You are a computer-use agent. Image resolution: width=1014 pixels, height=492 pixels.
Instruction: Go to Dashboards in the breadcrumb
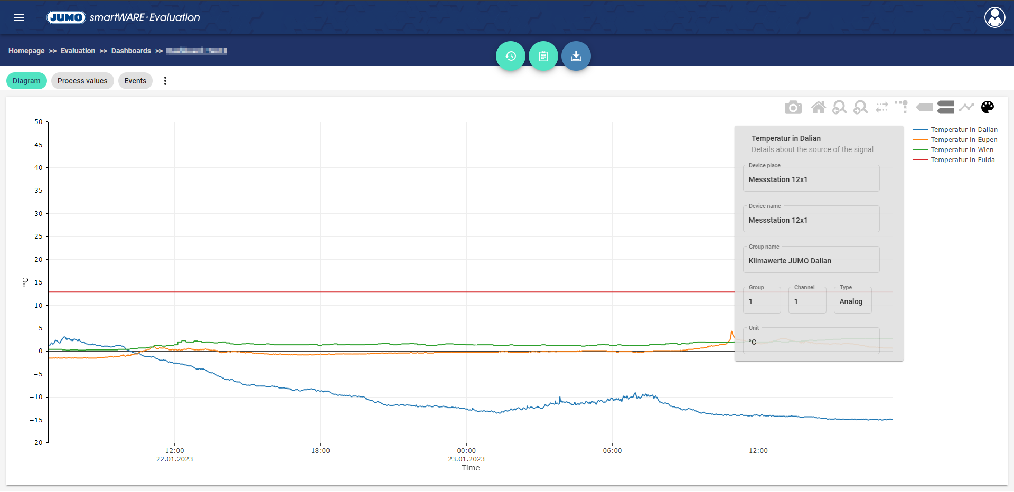[131, 51]
